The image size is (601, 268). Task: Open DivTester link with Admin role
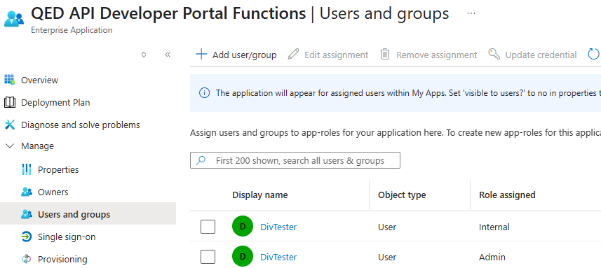(278, 258)
